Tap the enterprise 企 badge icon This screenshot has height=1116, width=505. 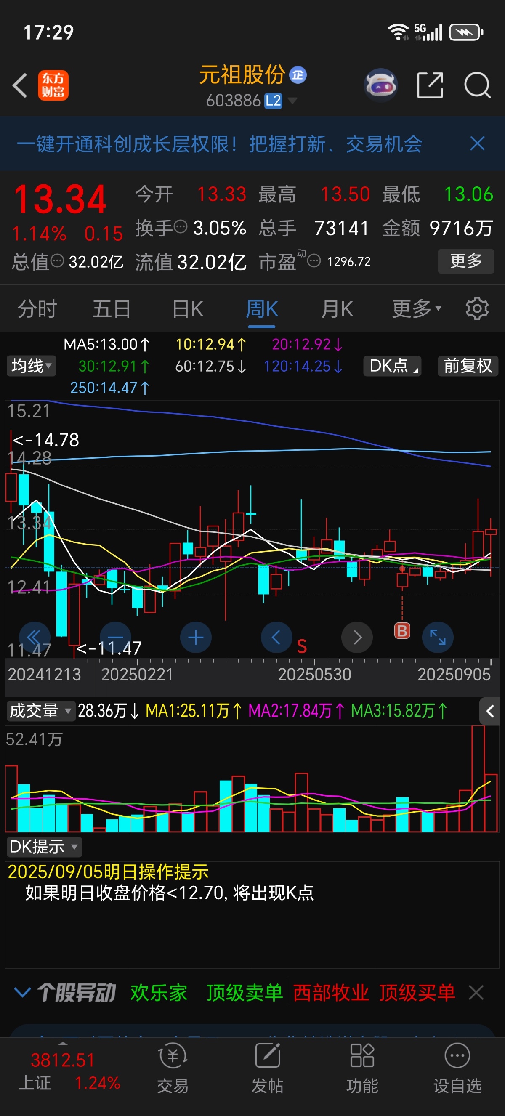click(298, 75)
